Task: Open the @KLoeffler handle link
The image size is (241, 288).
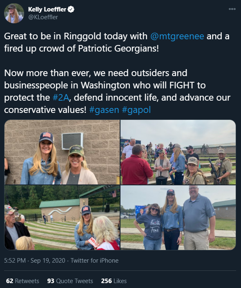Action: pyautogui.click(x=43, y=17)
